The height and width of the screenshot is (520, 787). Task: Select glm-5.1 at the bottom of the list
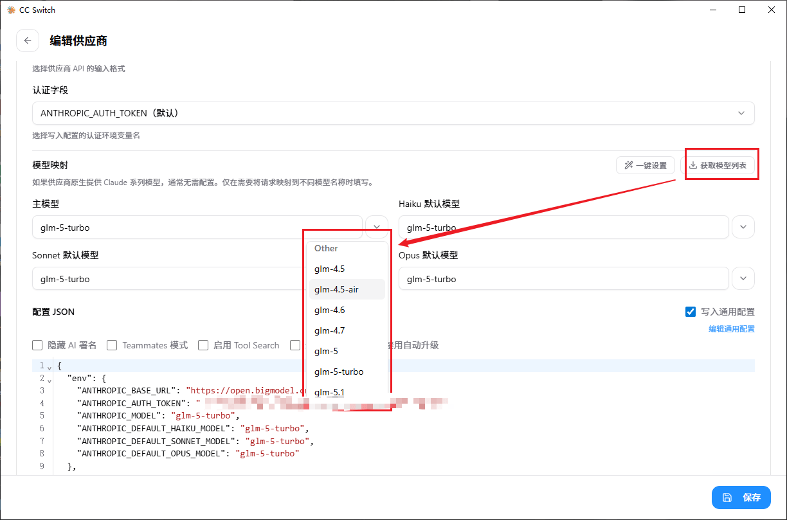tap(347, 391)
